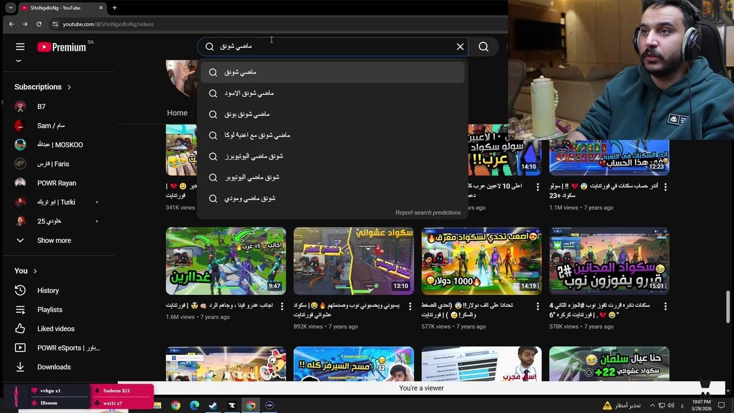734x413 pixels.
Task: Open a new browser tab
Action: (115, 8)
